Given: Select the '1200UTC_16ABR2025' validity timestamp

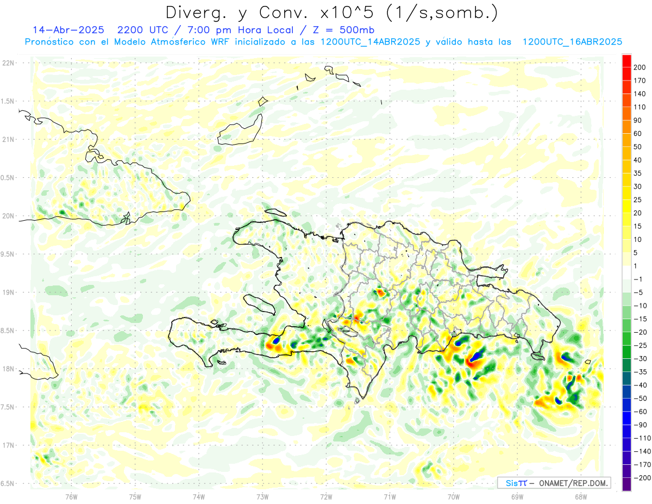Looking at the screenshot, I should tap(572, 42).
